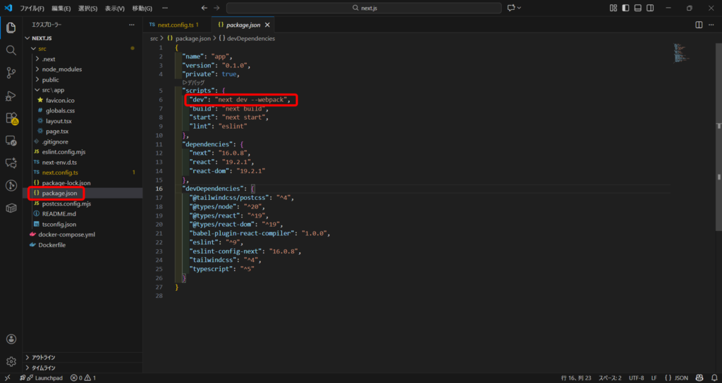Image resolution: width=722 pixels, height=383 pixels.
Task: Click the Manage gear icon
Action: click(x=11, y=362)
